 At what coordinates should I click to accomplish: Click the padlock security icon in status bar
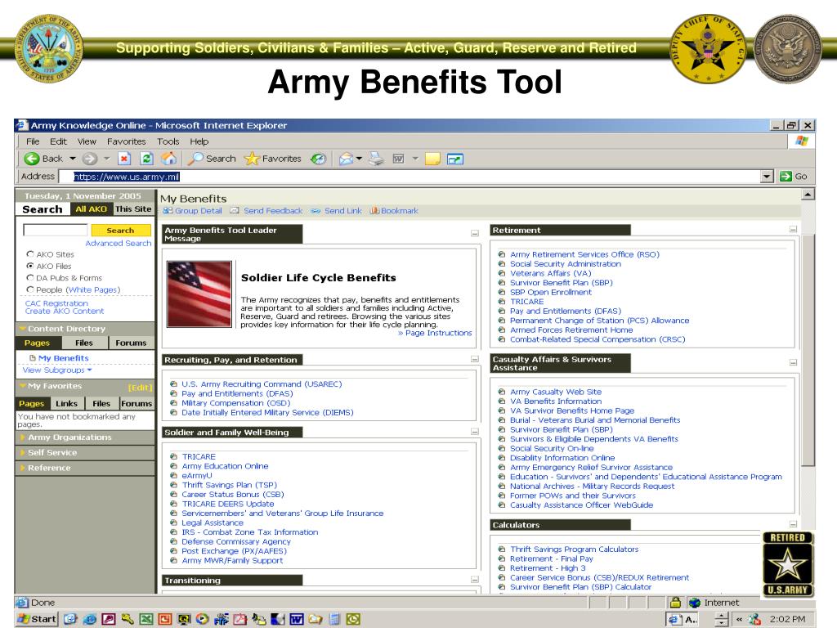pyautogui.click(x=675, y=603)
